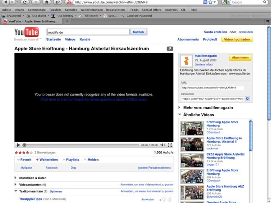Open the Fill (none) dropdown
This screenshot has height=203, width=271.
pyautogui.click(x=100, y=16)
